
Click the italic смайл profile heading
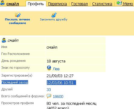click(x=13, y=41)
